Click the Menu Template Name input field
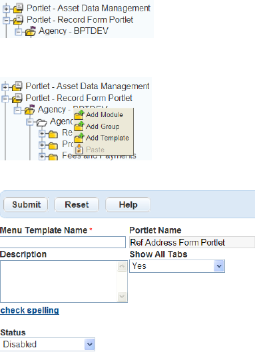Viewport: 255px width, 354px height. click(63, 242)
